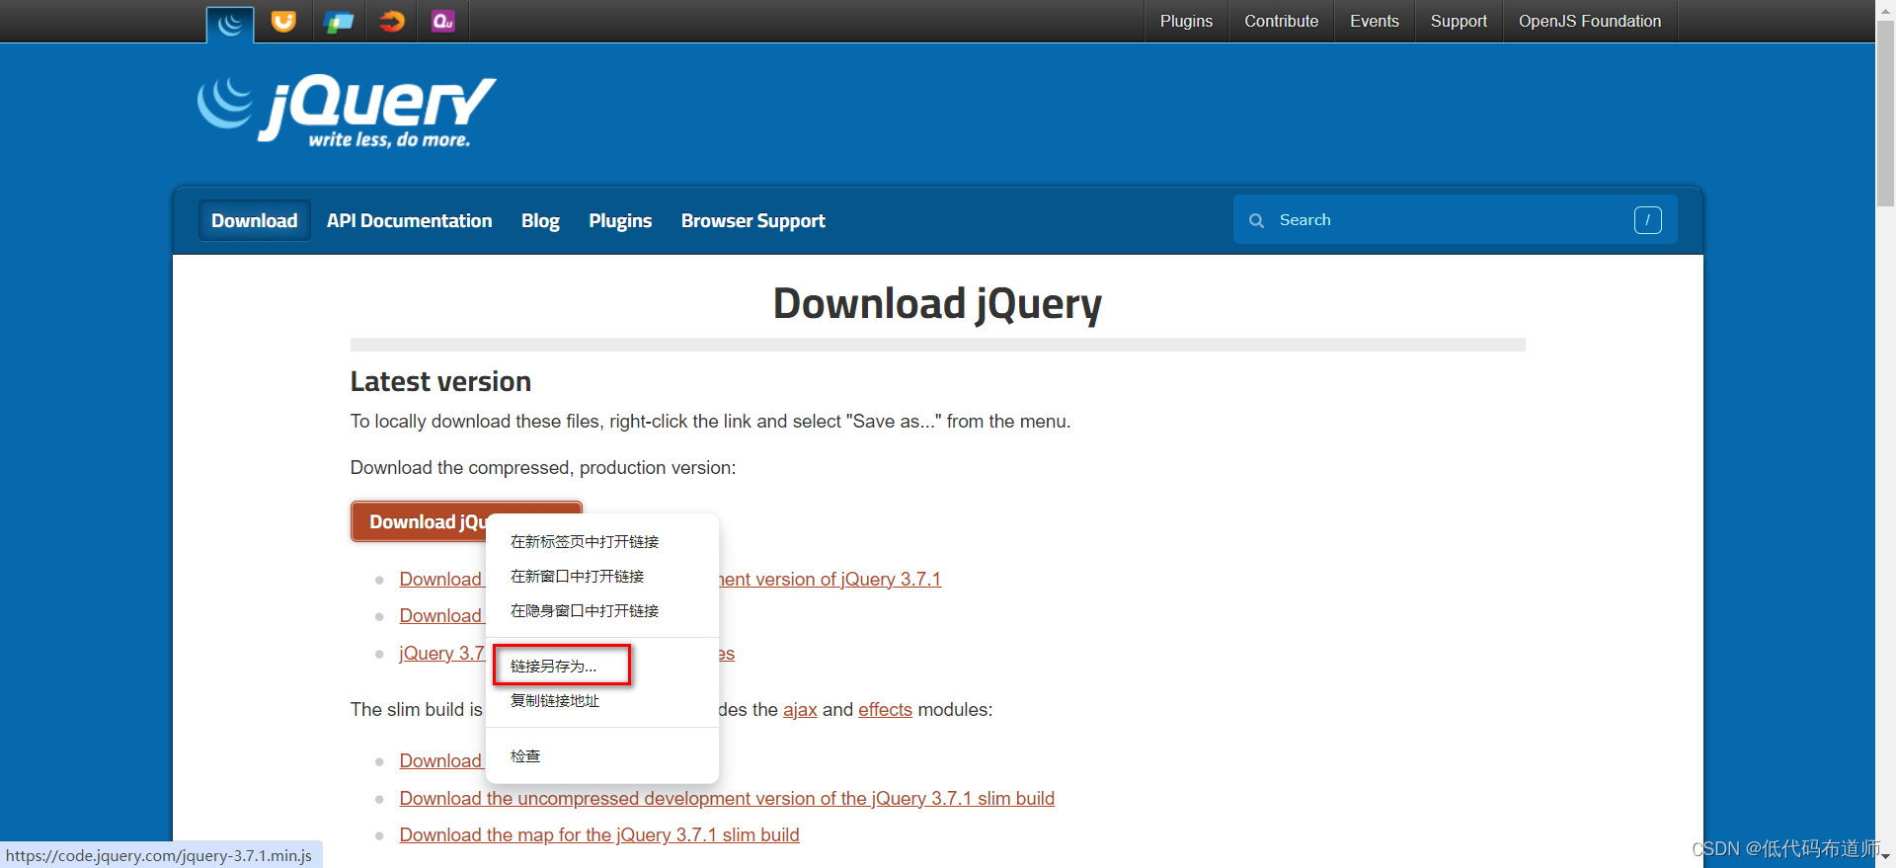The image size is (1896, 868).
Task: Click scrollbar up arrow
Action: pyautogui.click(x=1885, y=9)
